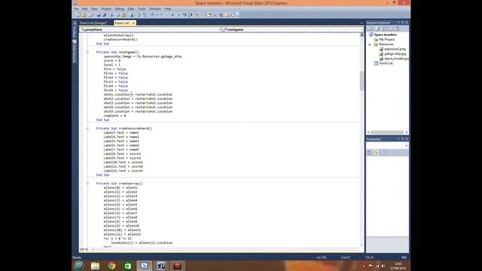Open the Window menu

[x=155, y=8]
